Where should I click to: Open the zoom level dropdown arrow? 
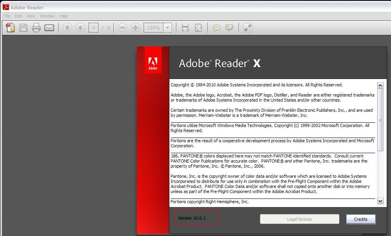(168, 28)
